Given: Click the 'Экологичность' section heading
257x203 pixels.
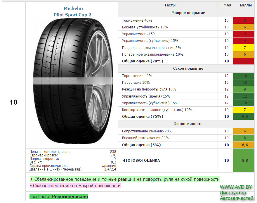Looking at the screenshot, I should click(188, 124).
